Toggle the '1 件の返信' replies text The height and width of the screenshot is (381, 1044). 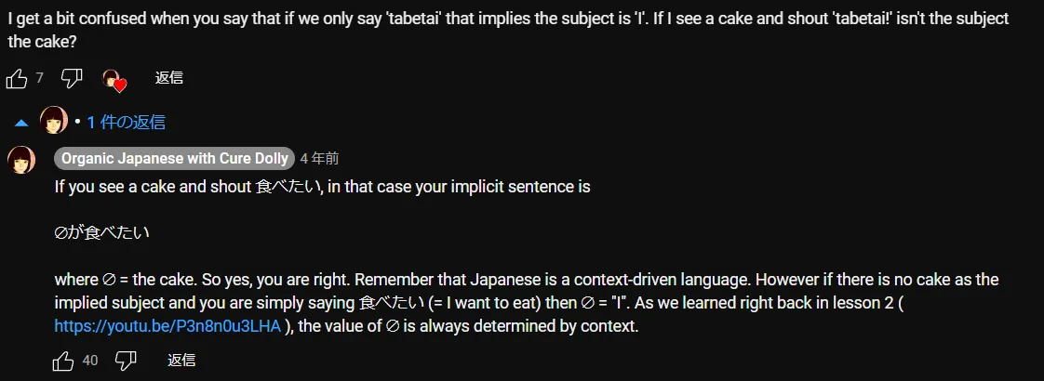coord(126,122)
